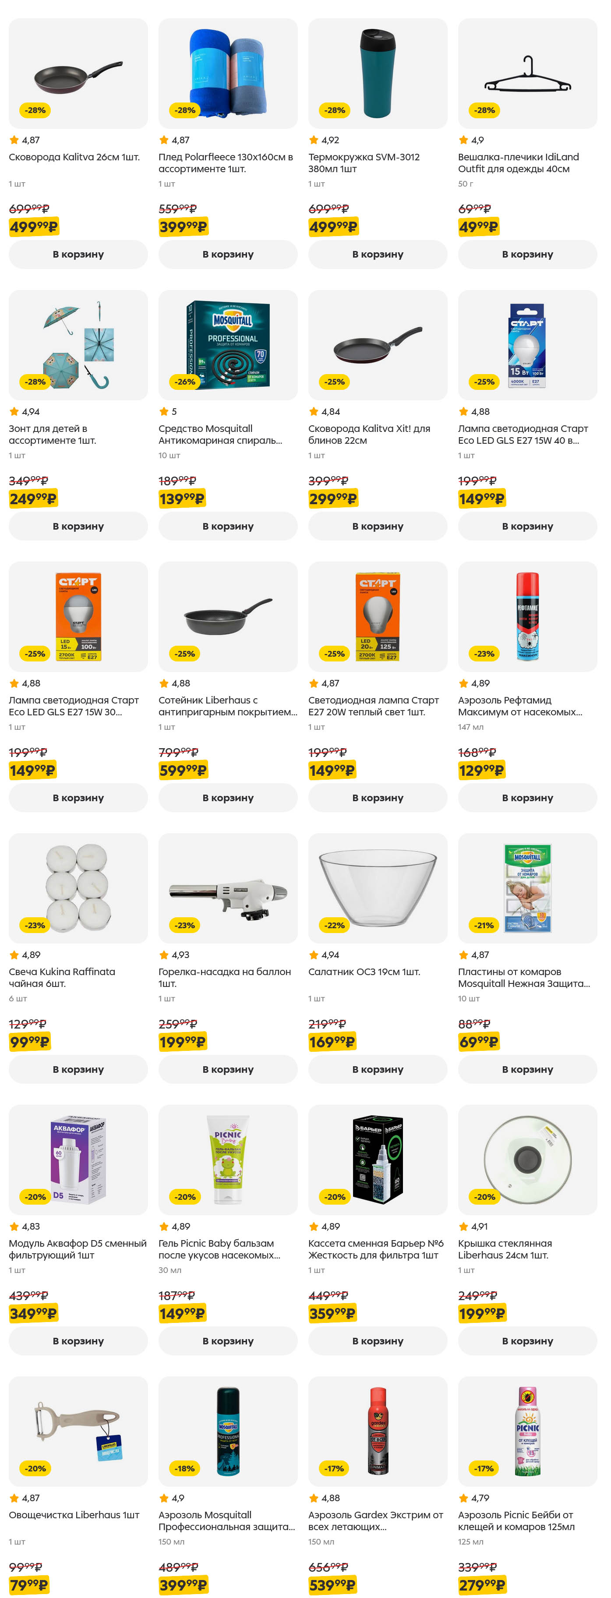The height and width of the screenshot is (1598, 611).
Task: Open Плед Polarfleece product image
Action: 228,73
